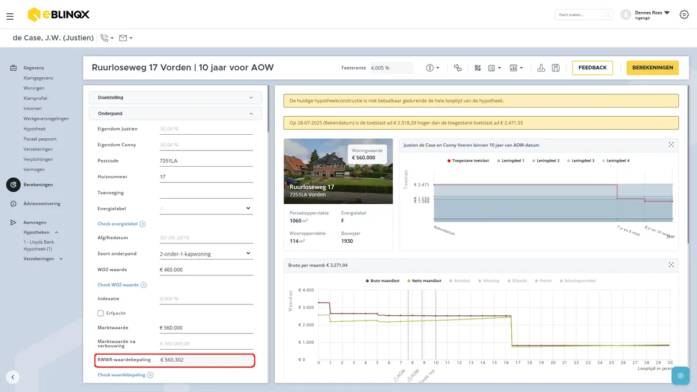
Task: Click the four-dot grid toolbar icon
Action: [478, 68]
